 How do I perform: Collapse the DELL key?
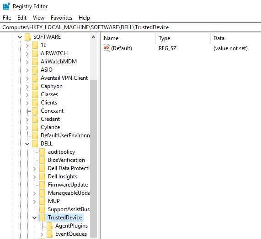click(27, 144)
